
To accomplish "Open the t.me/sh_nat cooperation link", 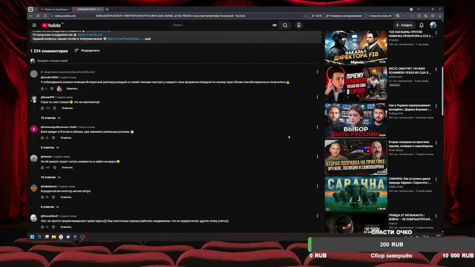I will [x=90, y=35].
